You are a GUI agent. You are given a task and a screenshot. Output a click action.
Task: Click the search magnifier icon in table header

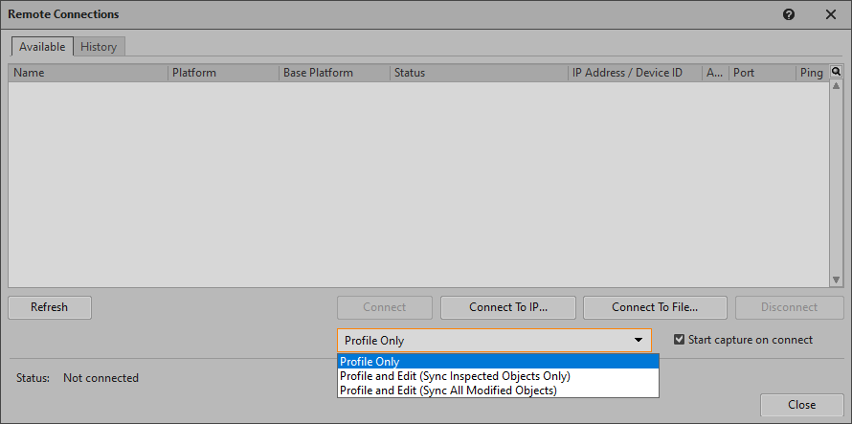click(836, 72)
